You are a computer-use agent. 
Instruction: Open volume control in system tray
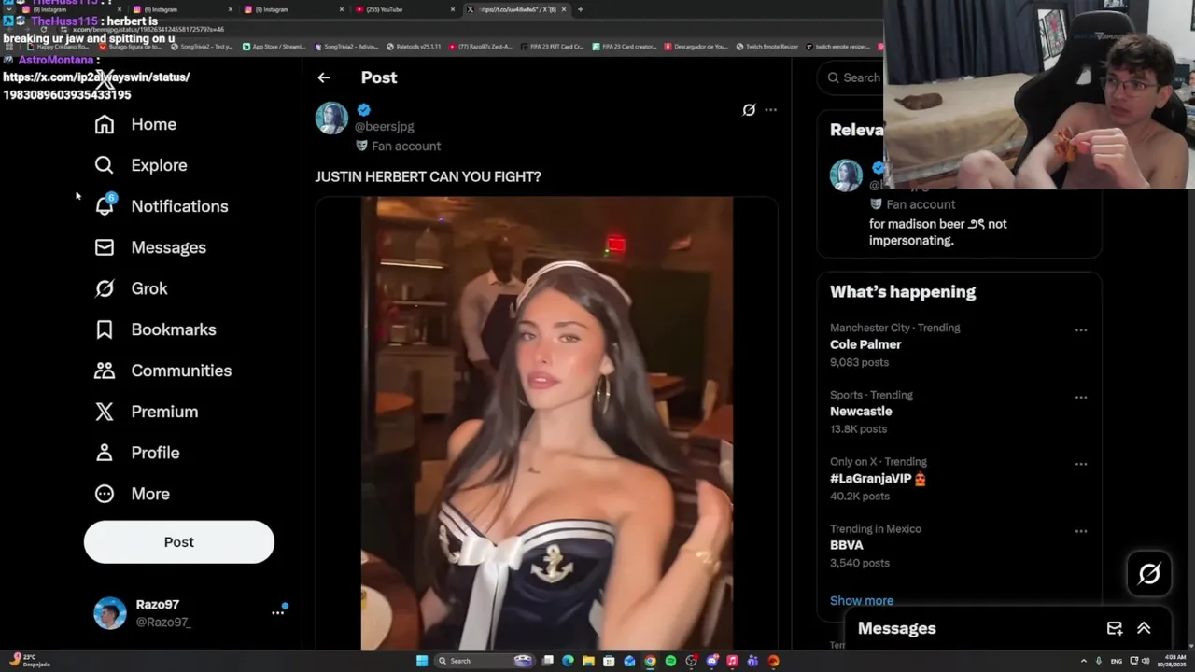pyautogui.click(x=1146, y=661)
